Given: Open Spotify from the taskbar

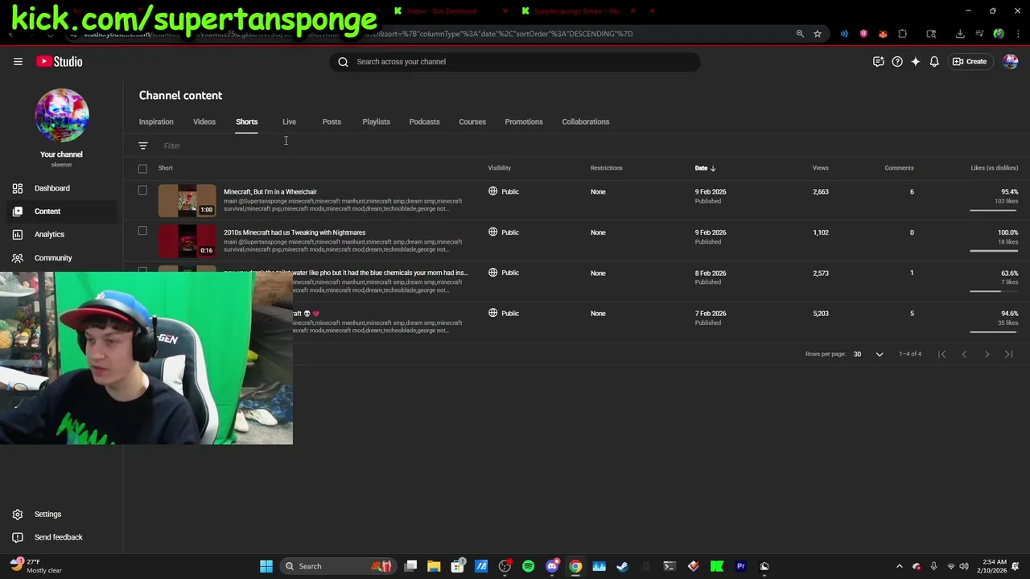Looking at the screenshot, I should [x=528, y=566].
